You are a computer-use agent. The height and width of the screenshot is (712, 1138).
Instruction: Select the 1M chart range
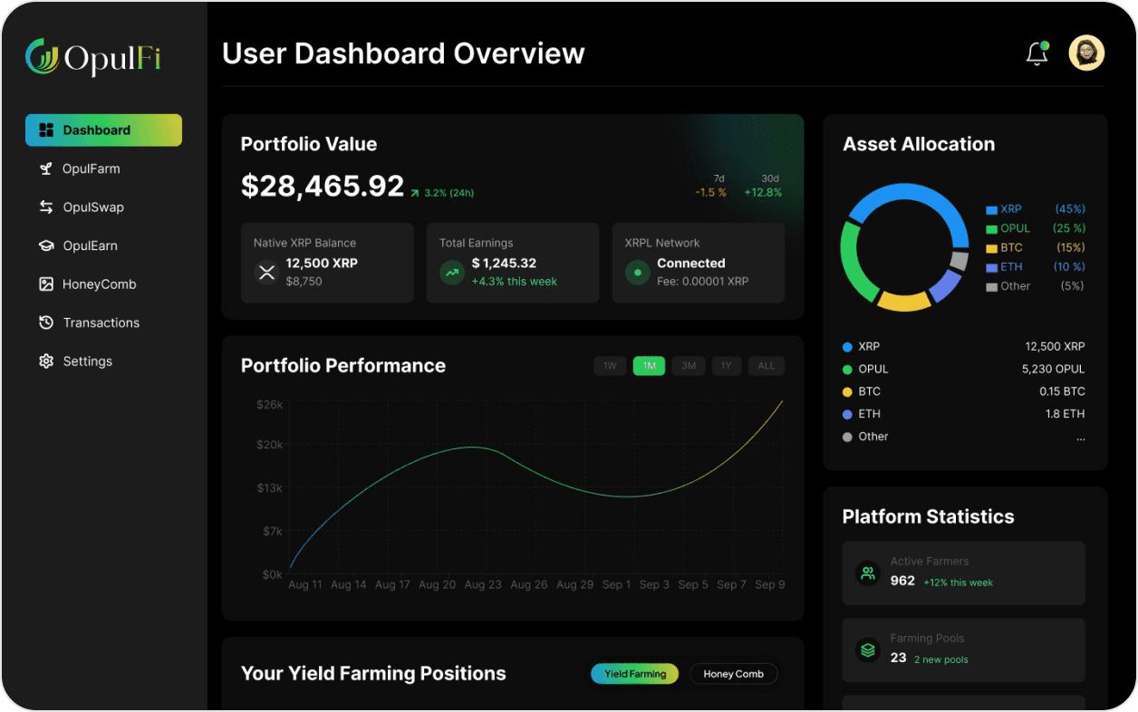649,366
